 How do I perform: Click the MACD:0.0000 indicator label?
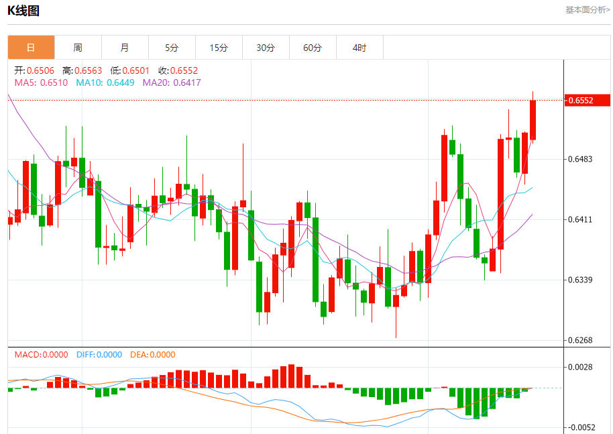(41, 355)
